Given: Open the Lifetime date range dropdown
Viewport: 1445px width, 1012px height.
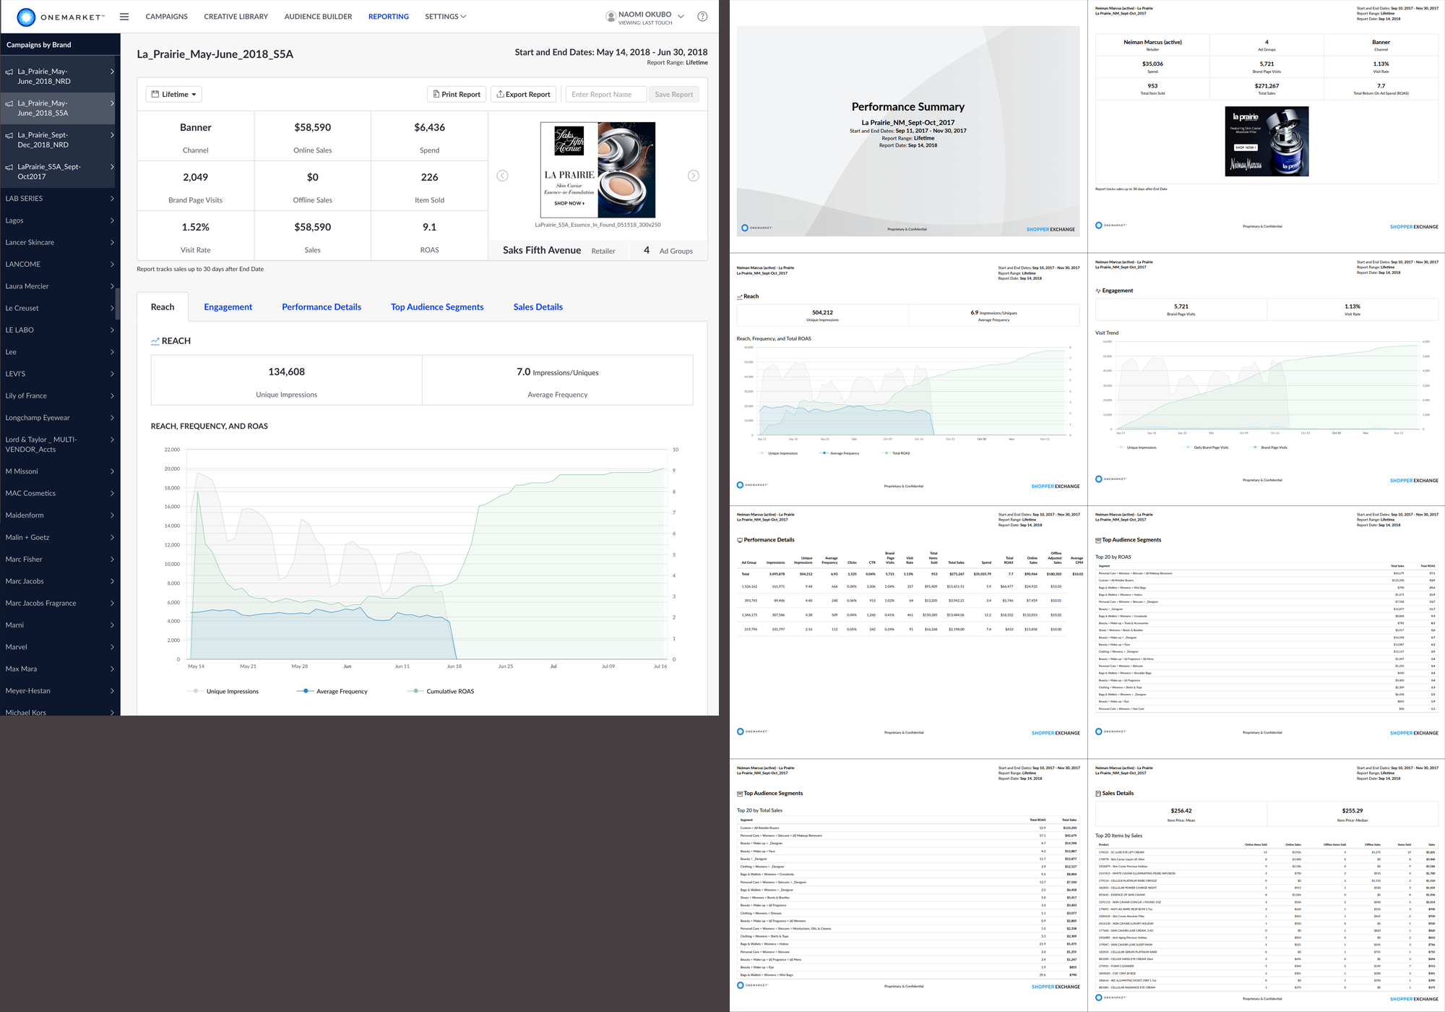Looking at the screenshot, I should coord(174,94).
